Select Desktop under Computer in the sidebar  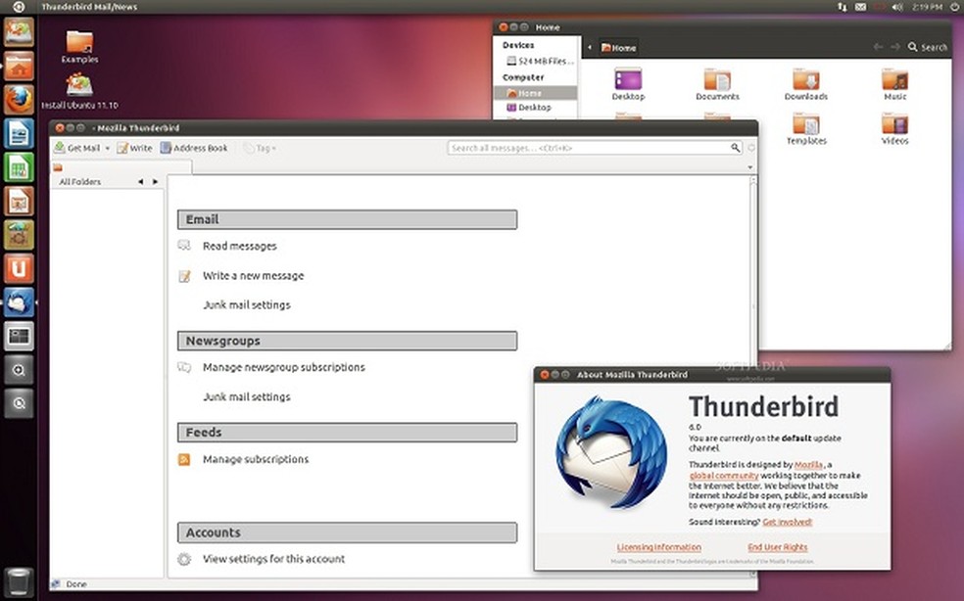[x=536, y=107]
